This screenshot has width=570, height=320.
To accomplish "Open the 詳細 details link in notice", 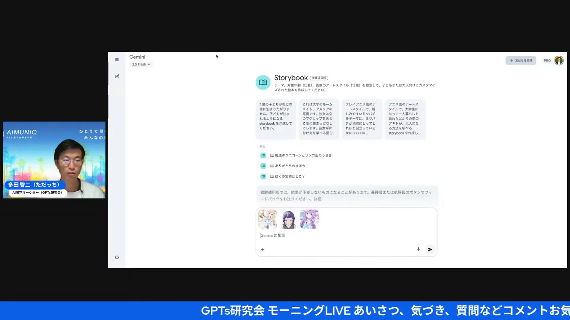I will coord(317,199).
